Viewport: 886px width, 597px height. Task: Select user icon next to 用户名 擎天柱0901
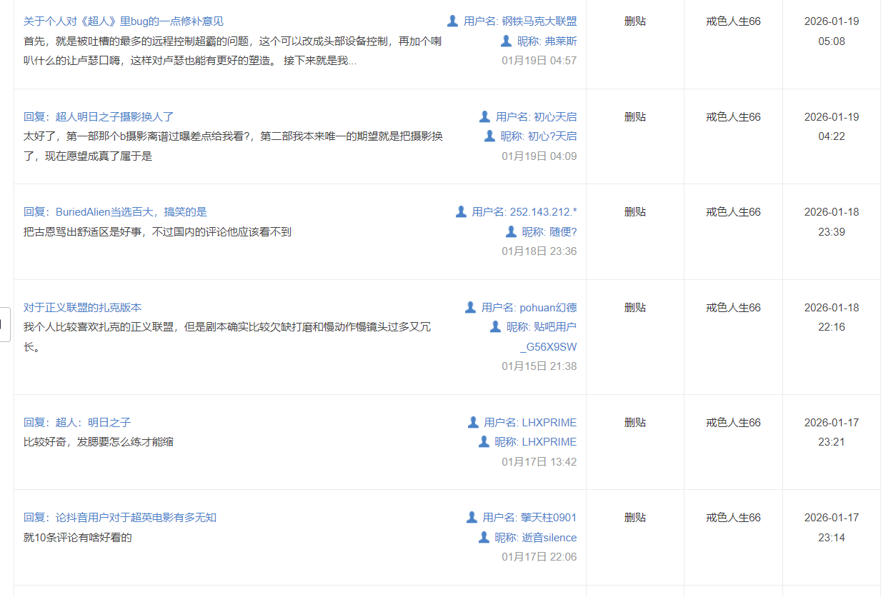coord(472,517)
